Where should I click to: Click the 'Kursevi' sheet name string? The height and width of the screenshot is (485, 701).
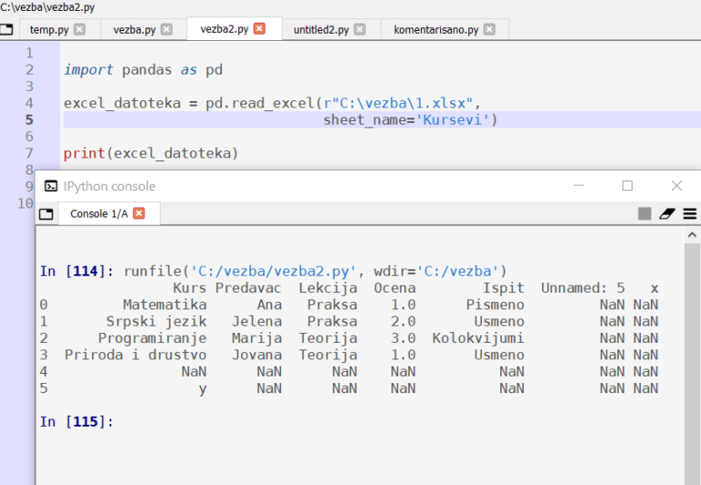pos(453,120)
